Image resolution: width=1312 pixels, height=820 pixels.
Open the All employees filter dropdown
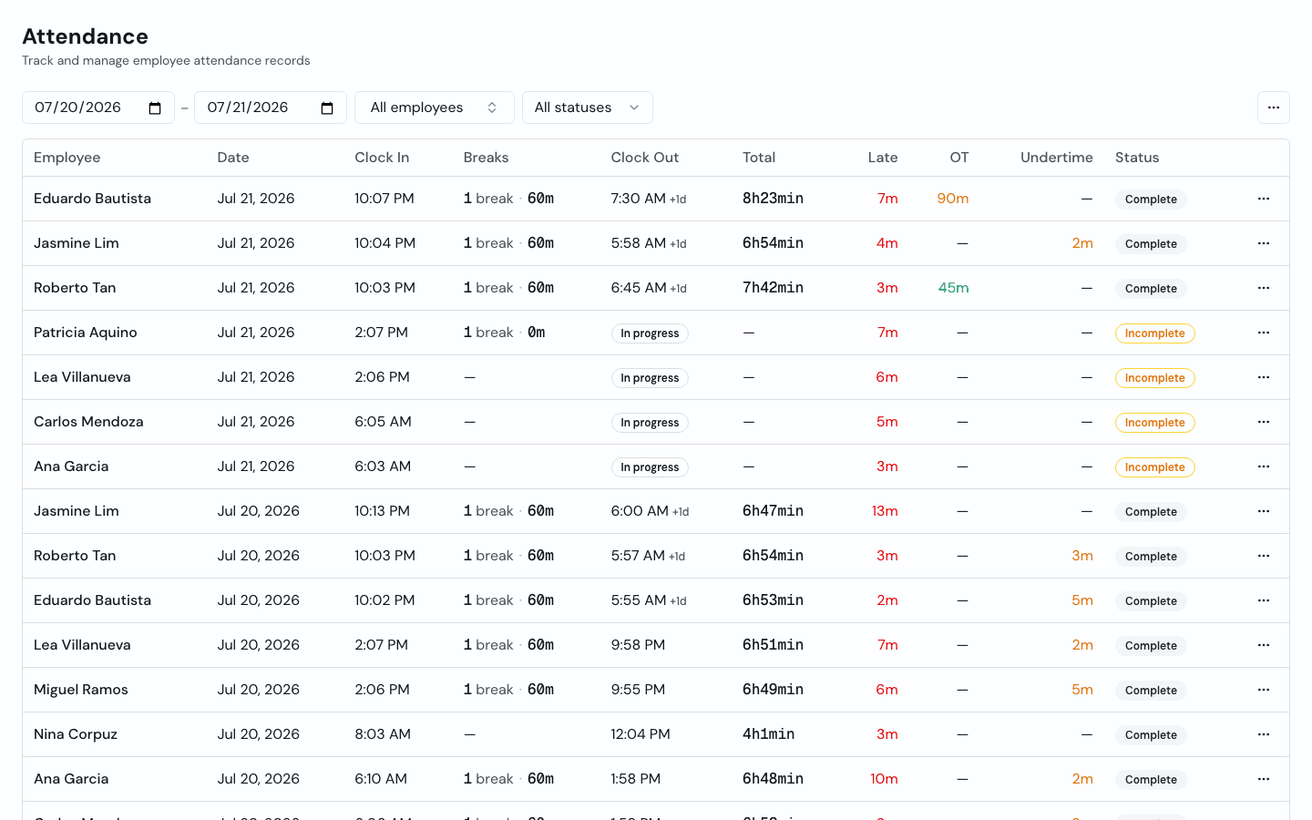pyautogui.click(x=434, y=108)
